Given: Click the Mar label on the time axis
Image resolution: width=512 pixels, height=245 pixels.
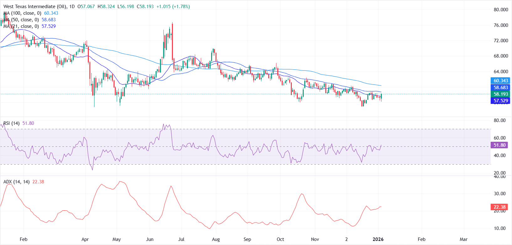Looking at the screenshot, I should click(463, 239).
